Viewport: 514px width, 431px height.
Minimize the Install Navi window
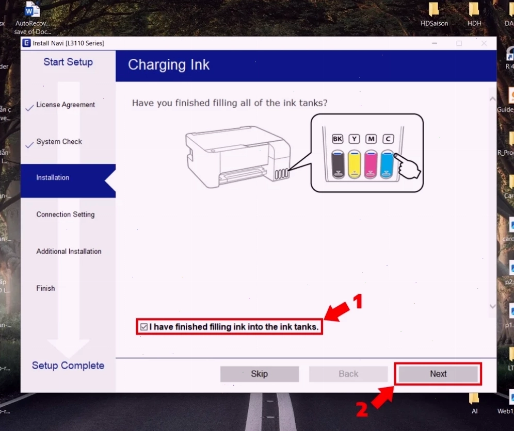click(435, 43)
